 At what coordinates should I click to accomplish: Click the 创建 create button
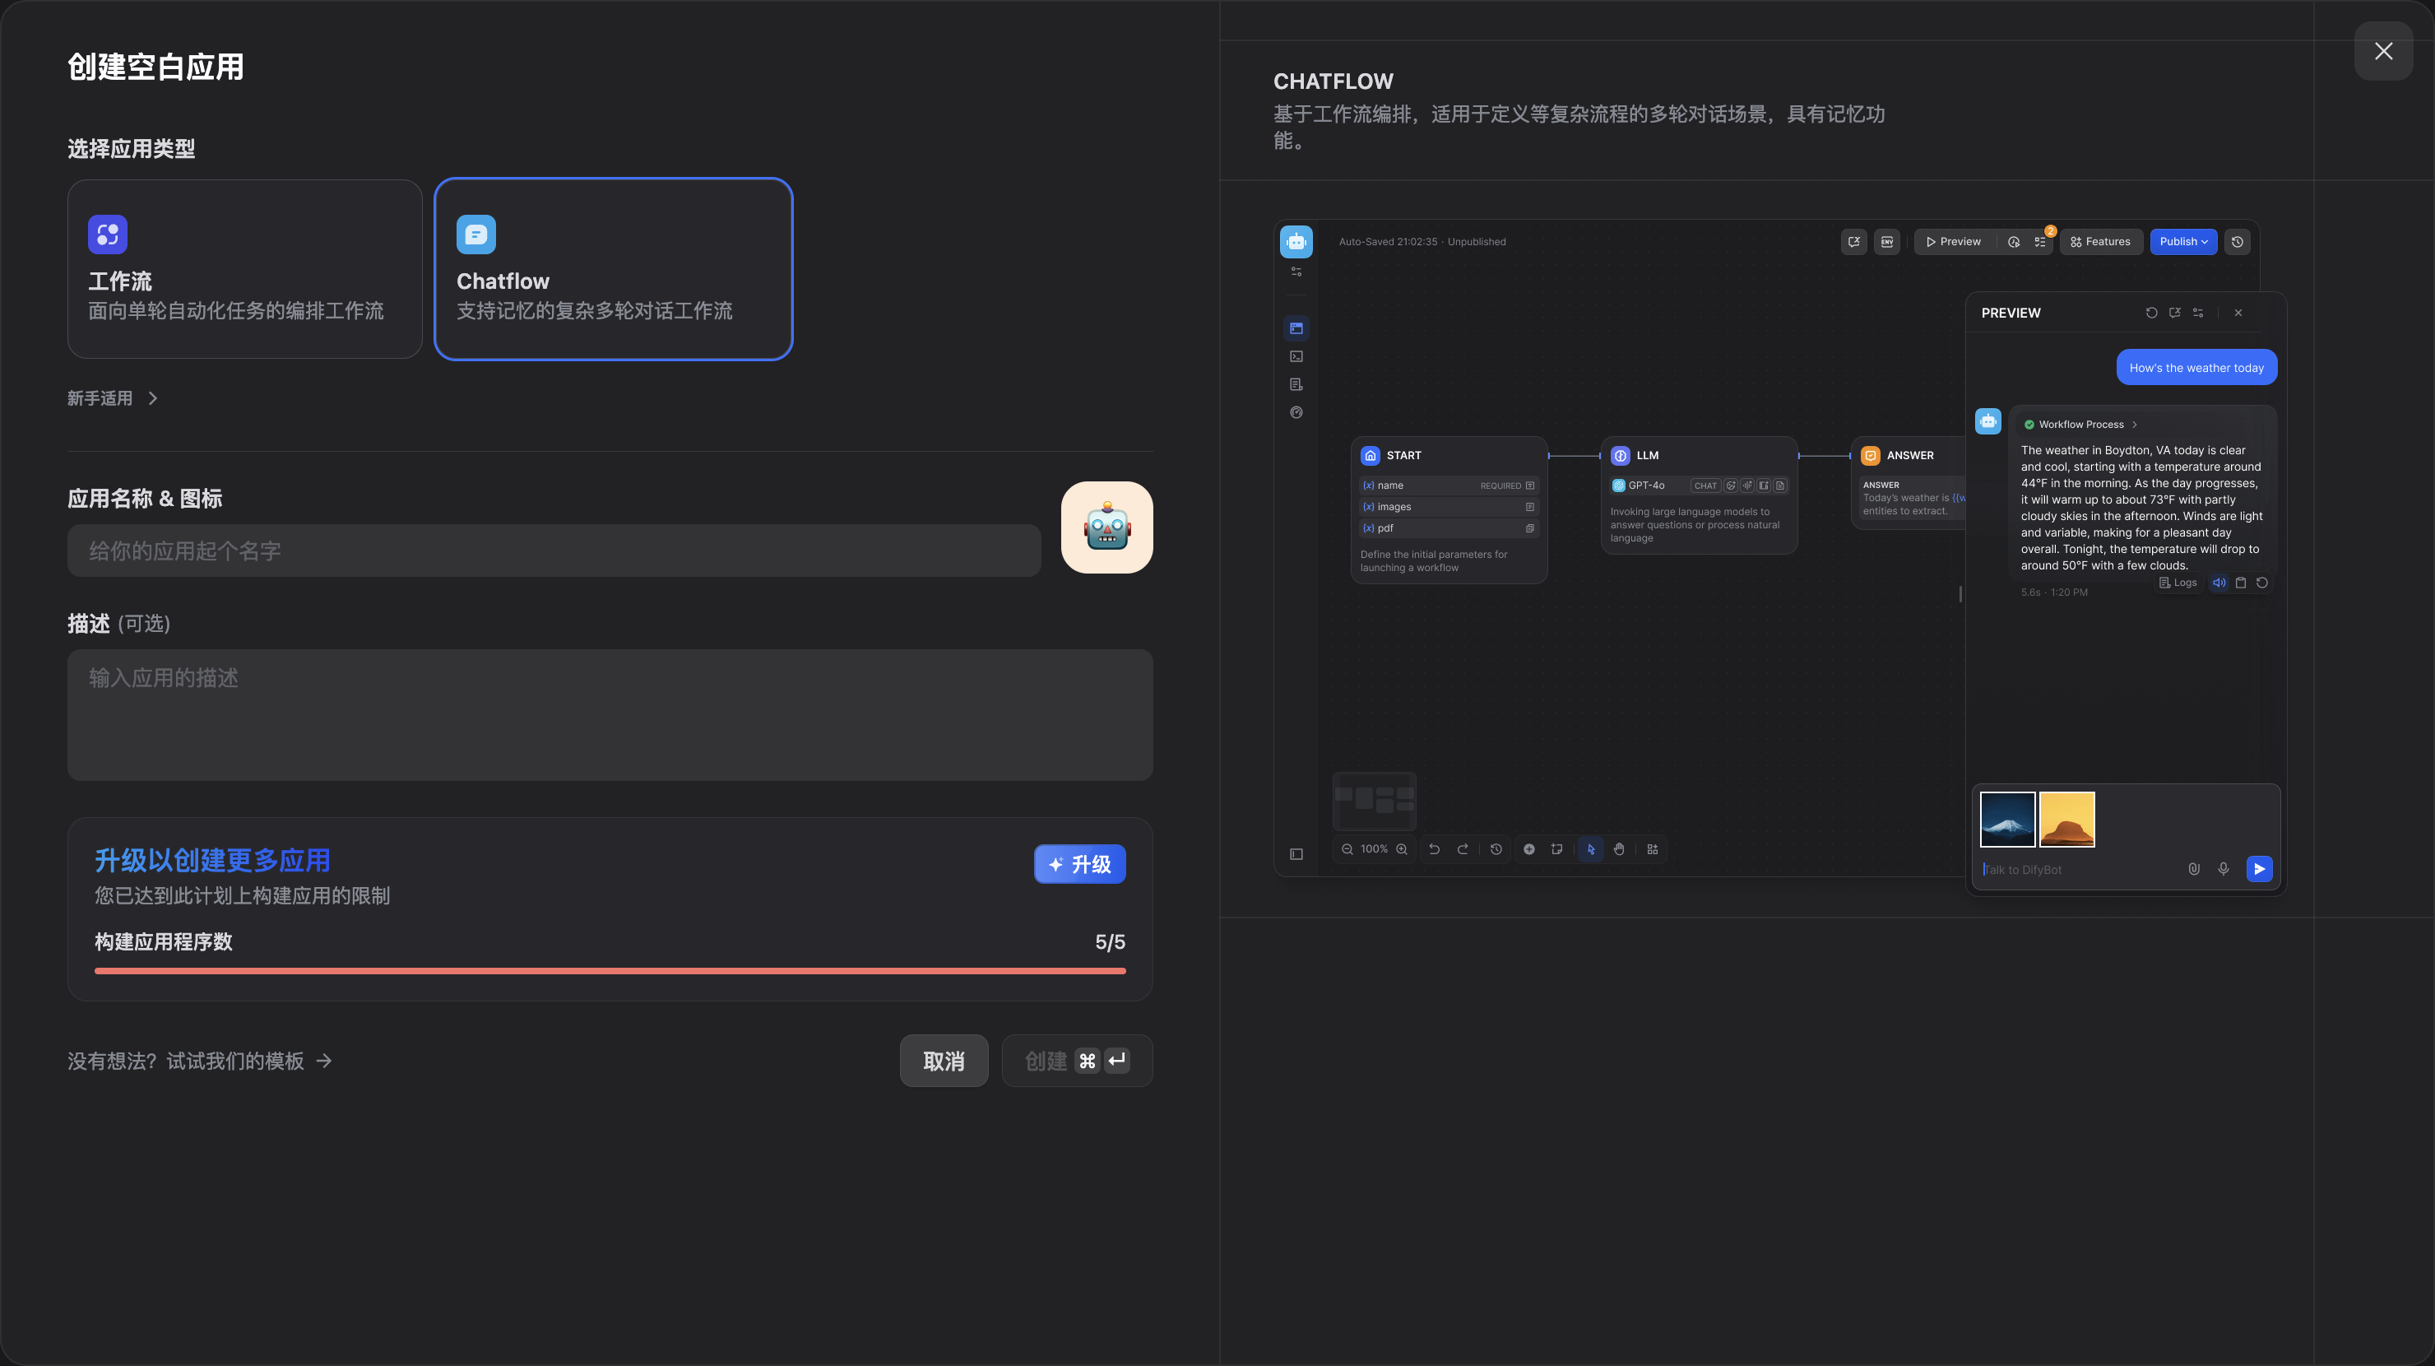click(x=1077, y=1061)
